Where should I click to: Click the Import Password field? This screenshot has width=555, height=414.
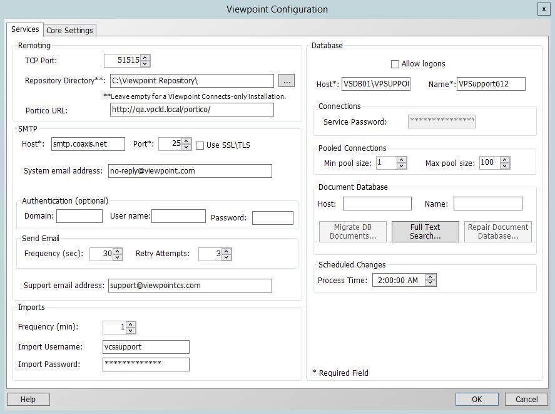[146, 365]
